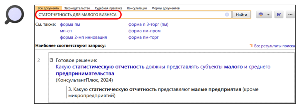Viewport: 298px width, 106px height.
Task: Click the document icon beside "Готовое решение"
Action: (51, 60)
